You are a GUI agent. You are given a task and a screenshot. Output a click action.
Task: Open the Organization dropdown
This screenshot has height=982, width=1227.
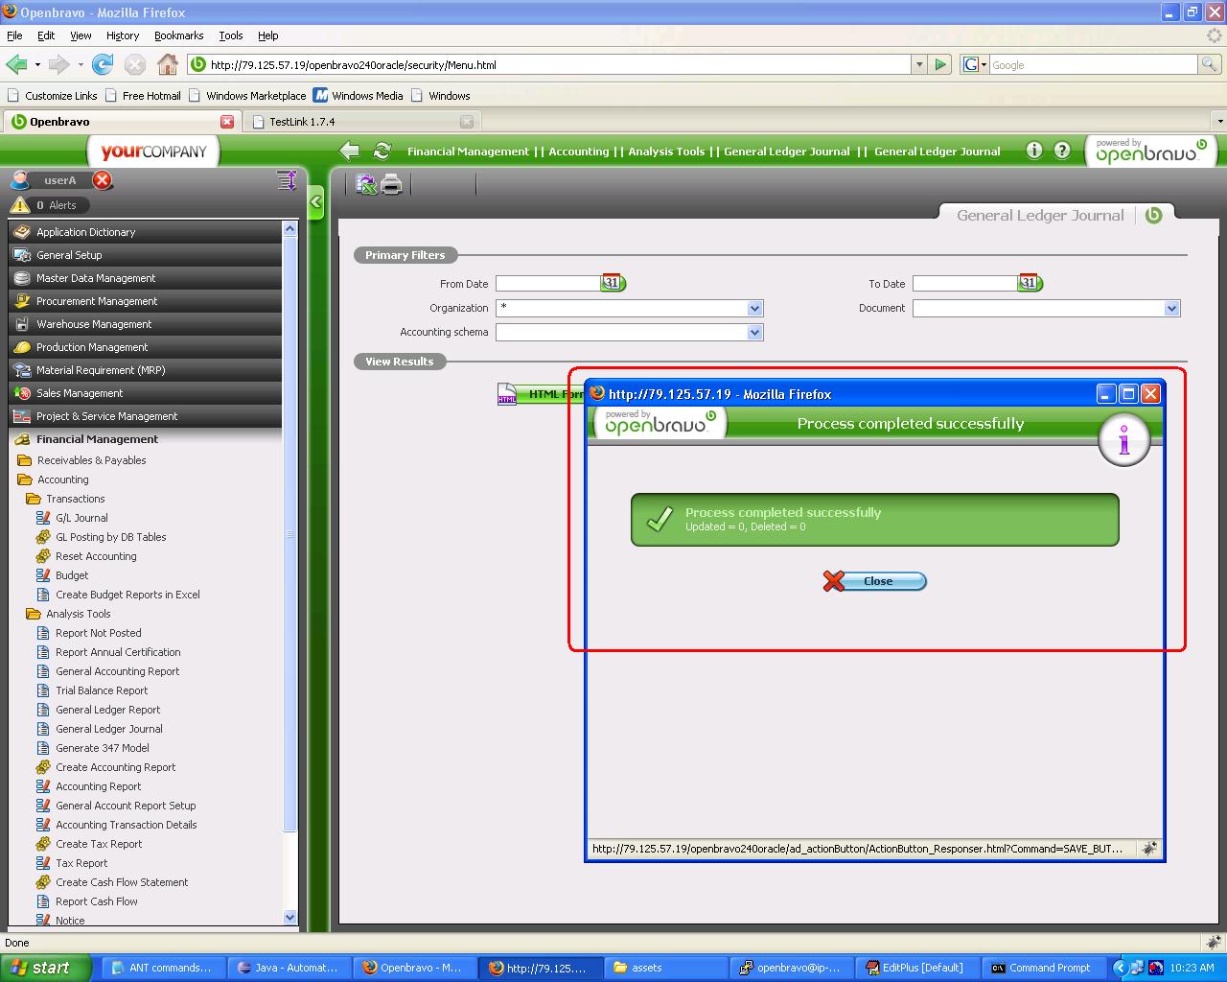[x=754, y=308]
